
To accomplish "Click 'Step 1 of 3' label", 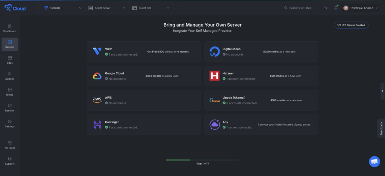I will (203, 164).
